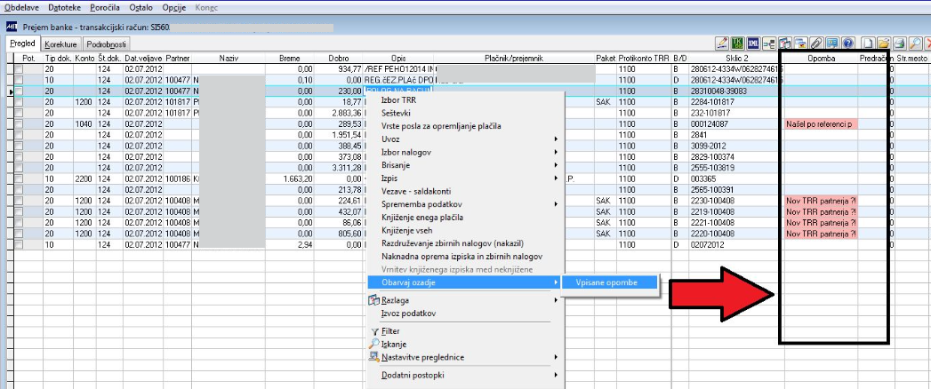Click the Opomba column header
The height and width of the screenshot is (389, 931).
tap(821, 59)
